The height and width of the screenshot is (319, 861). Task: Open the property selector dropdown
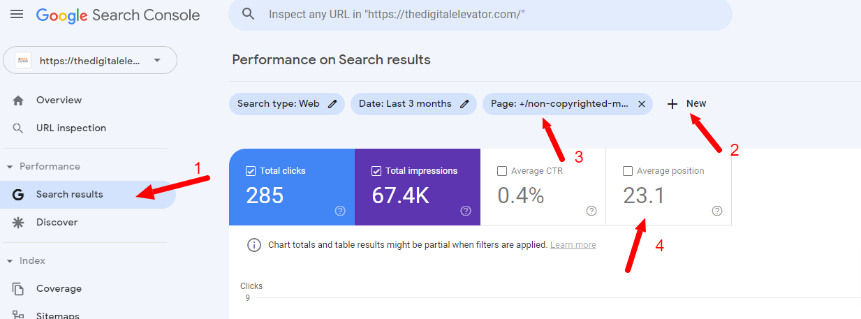coord(90,60)
